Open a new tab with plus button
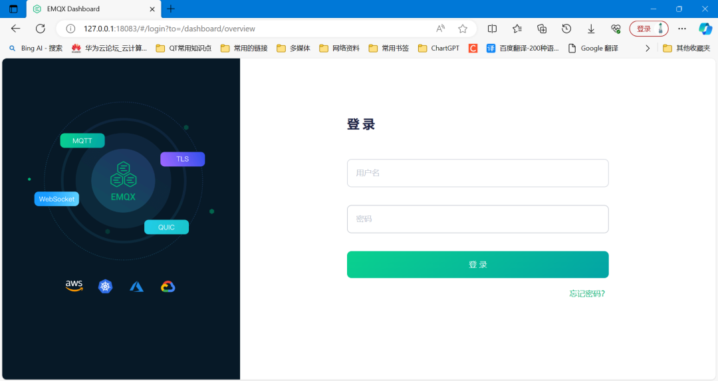Viewport: 718px width, 381px height. (x=171, y=9)
